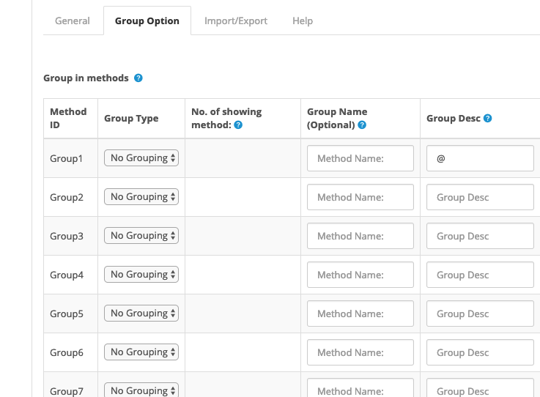Open Group1 Group Type dropdown

(x=141, y=157)
